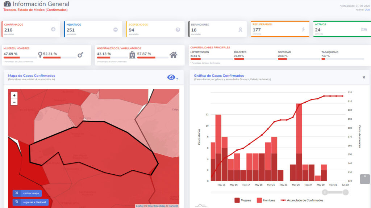The height and width of the screenshot is (208, 371).
Task: Click the plus icon in Confirmados card
Action: click(53, 29)
